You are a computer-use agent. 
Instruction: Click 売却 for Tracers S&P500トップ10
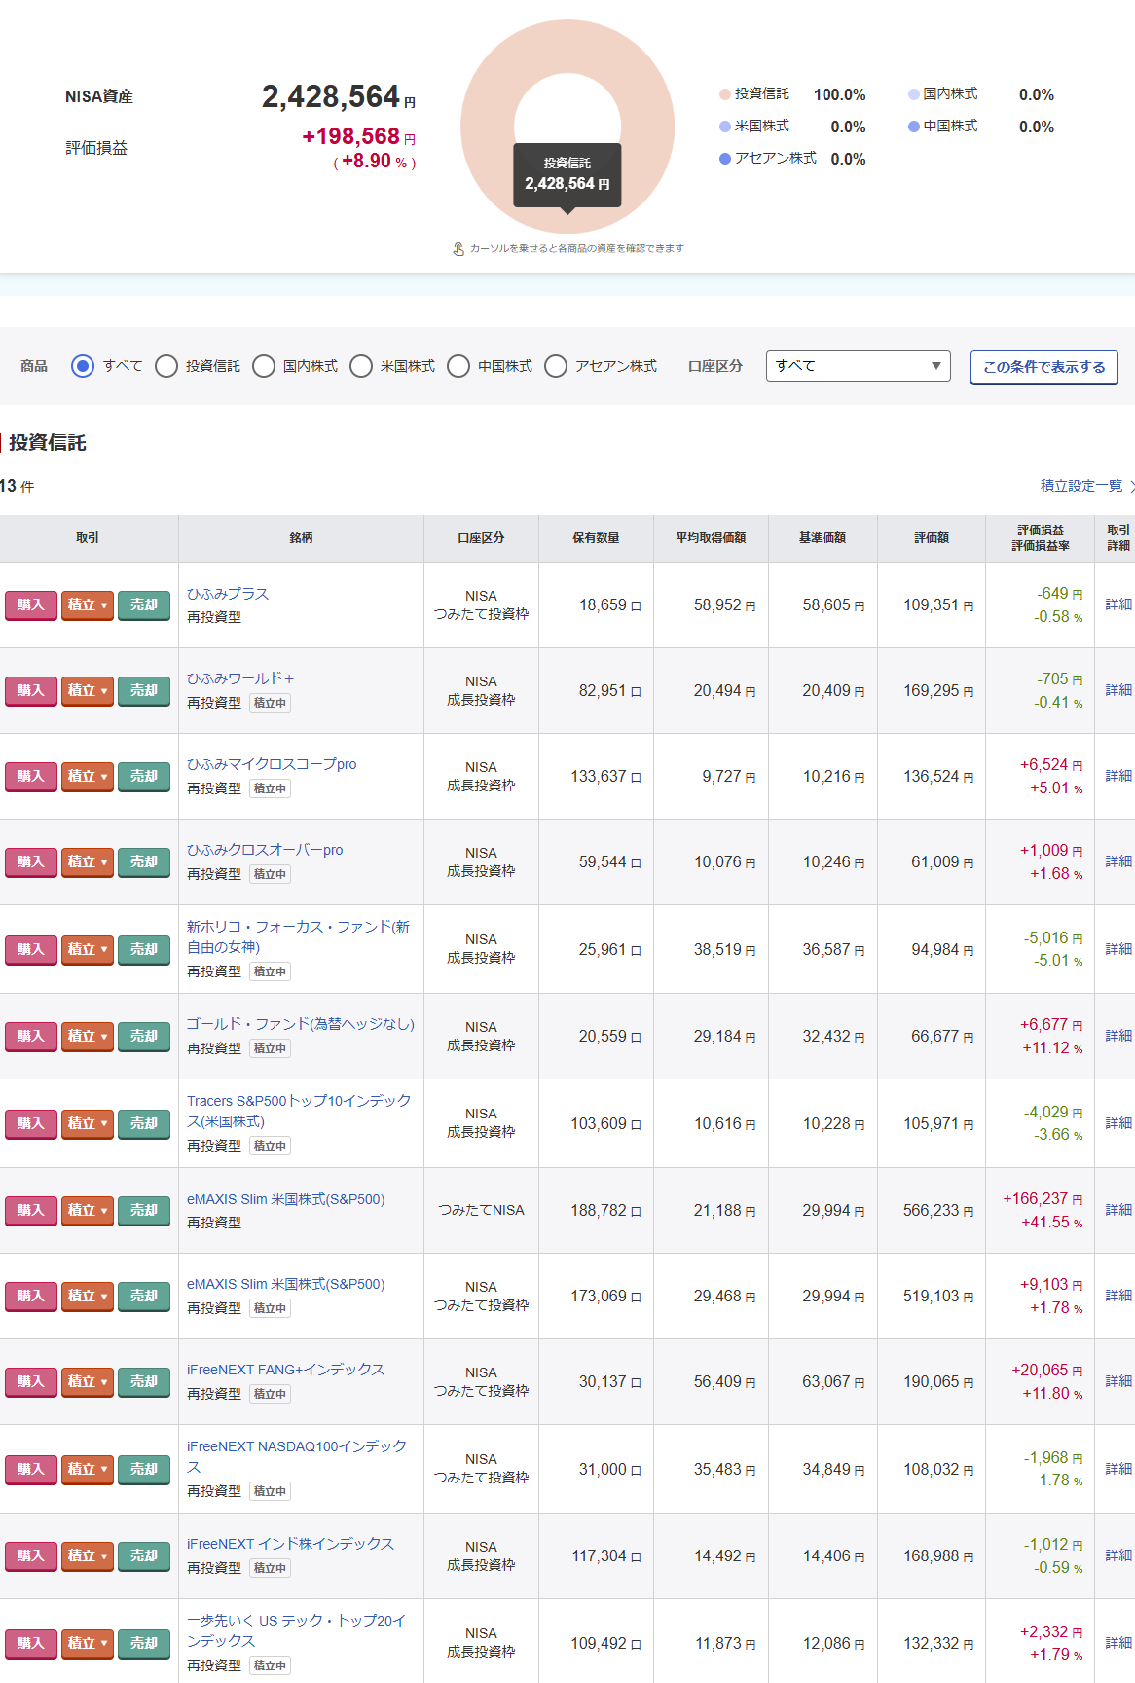tap(144, 1124)
